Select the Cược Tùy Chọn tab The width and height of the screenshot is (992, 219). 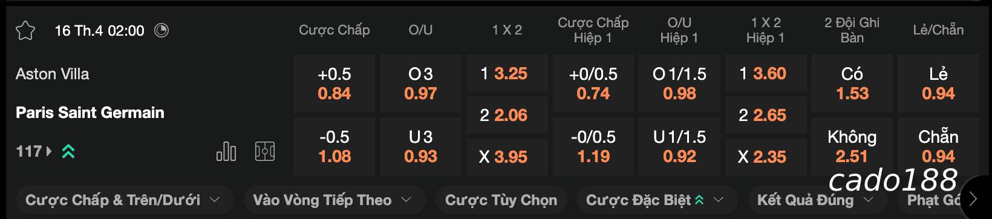501,200
